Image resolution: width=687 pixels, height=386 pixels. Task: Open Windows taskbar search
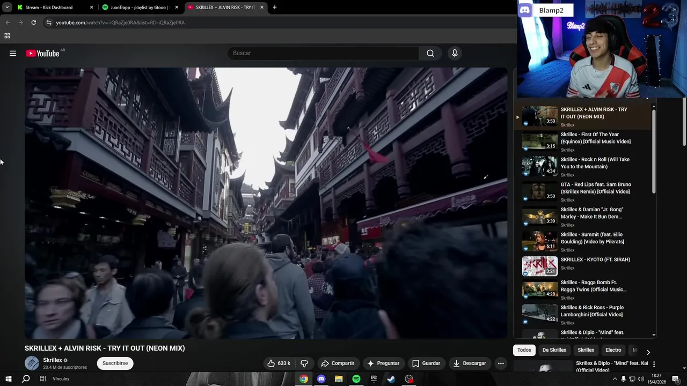(x=26, y=379)
